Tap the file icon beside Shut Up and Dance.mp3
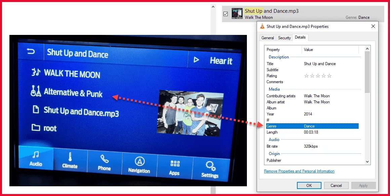This screenshot has height=196, width=390. 36,109
